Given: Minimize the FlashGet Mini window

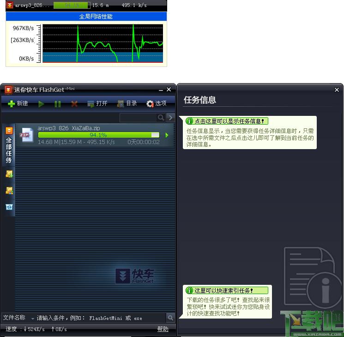Looking at the screenshot, I should [x=161, y=90].
